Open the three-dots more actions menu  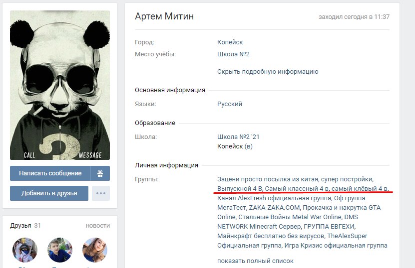(x=101, y=193)
